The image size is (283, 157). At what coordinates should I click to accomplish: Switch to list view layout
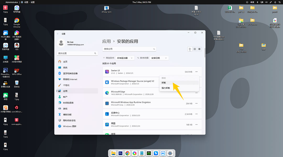(x=190, y=49)
